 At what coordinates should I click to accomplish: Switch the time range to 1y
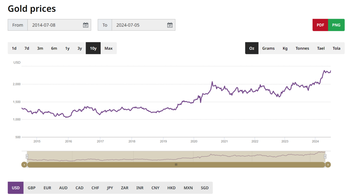coord(67,48)
